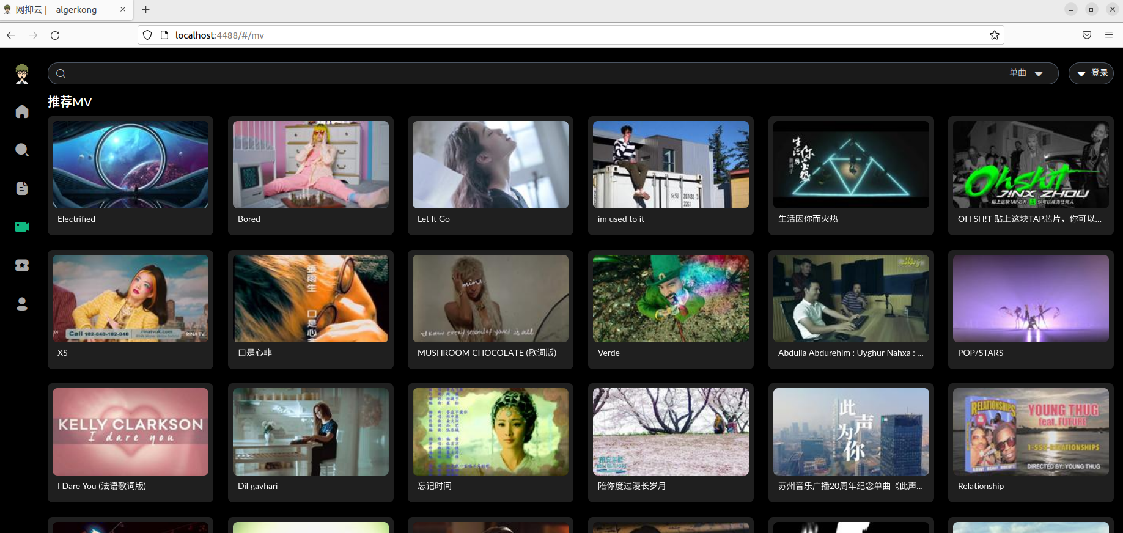Open the user profile sidebar icon
The image size is (1123, 533).
coord(22,304)
